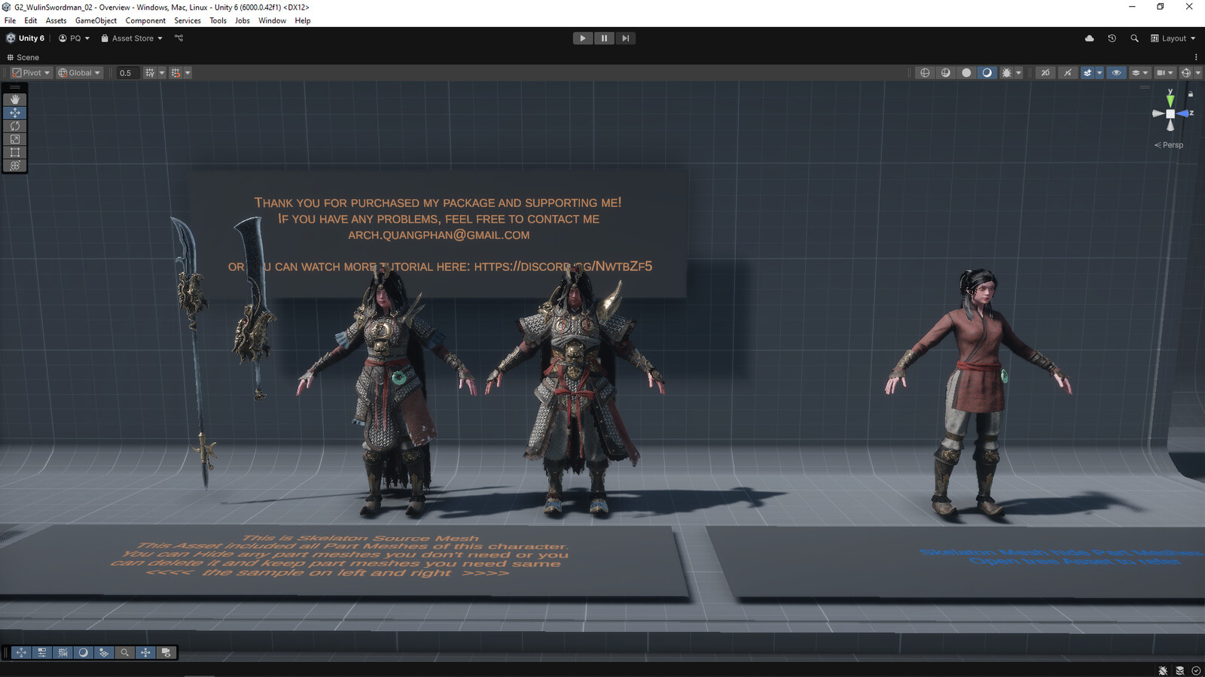Screen dimensions: 1205x677
Task: Step one frame forward
Action: 625,38
